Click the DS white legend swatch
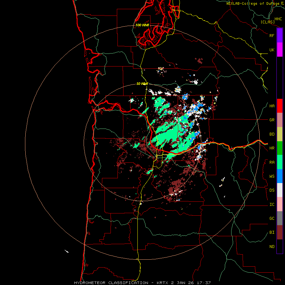This screenshot has width=285, height=285. point(280,190)
